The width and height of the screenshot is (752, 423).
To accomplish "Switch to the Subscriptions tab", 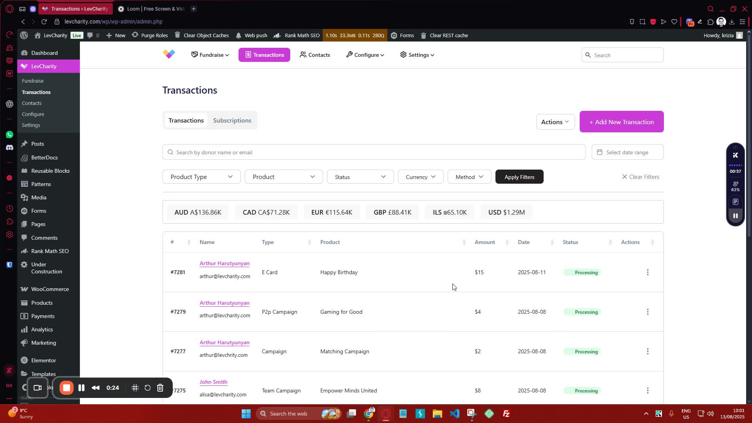I will tap(232, 120).
